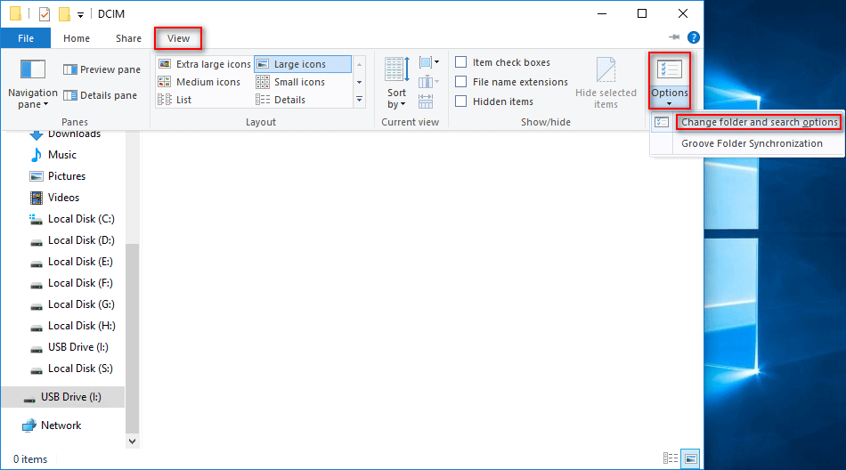Click the Options ribbon icon
The height and width of the screenshot is (470, 846).
coord(669,70)
